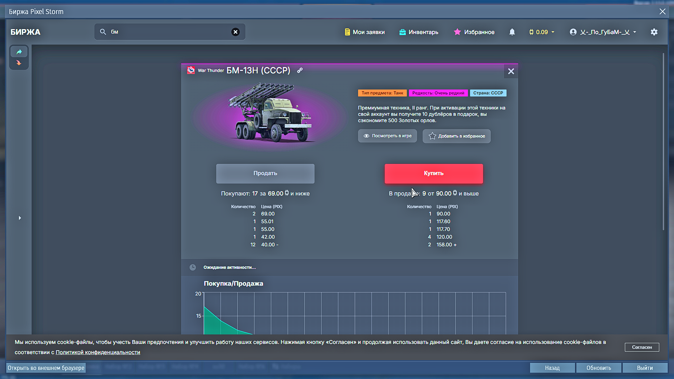The image size is (674, 379).
Task: Click the copy link icon next to БМ-13Н title
Action: (x=300, y=70)
